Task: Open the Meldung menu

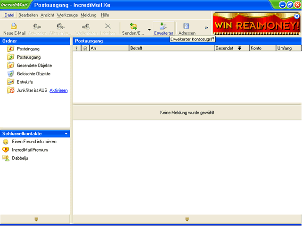Action: click(x=89, y=15)
